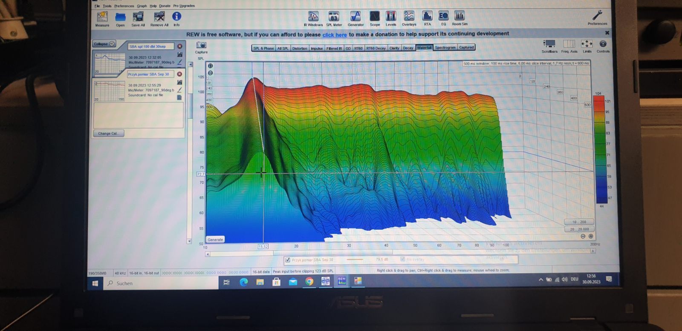Viewport: 682px width, 331px height.
Task: Open the graph Controls gear icon
Action: coord(603,44)
